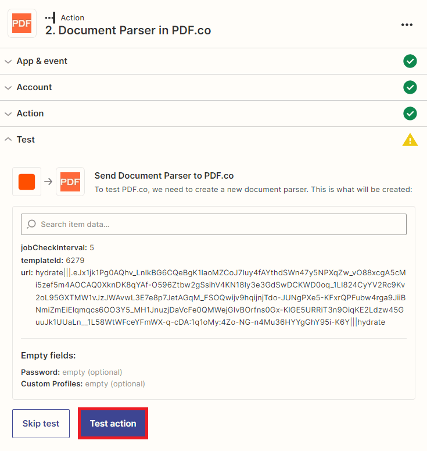This screenshot has width=427, height=451.
Task: Expand the Action section chevron
Action: coord(8,113)
